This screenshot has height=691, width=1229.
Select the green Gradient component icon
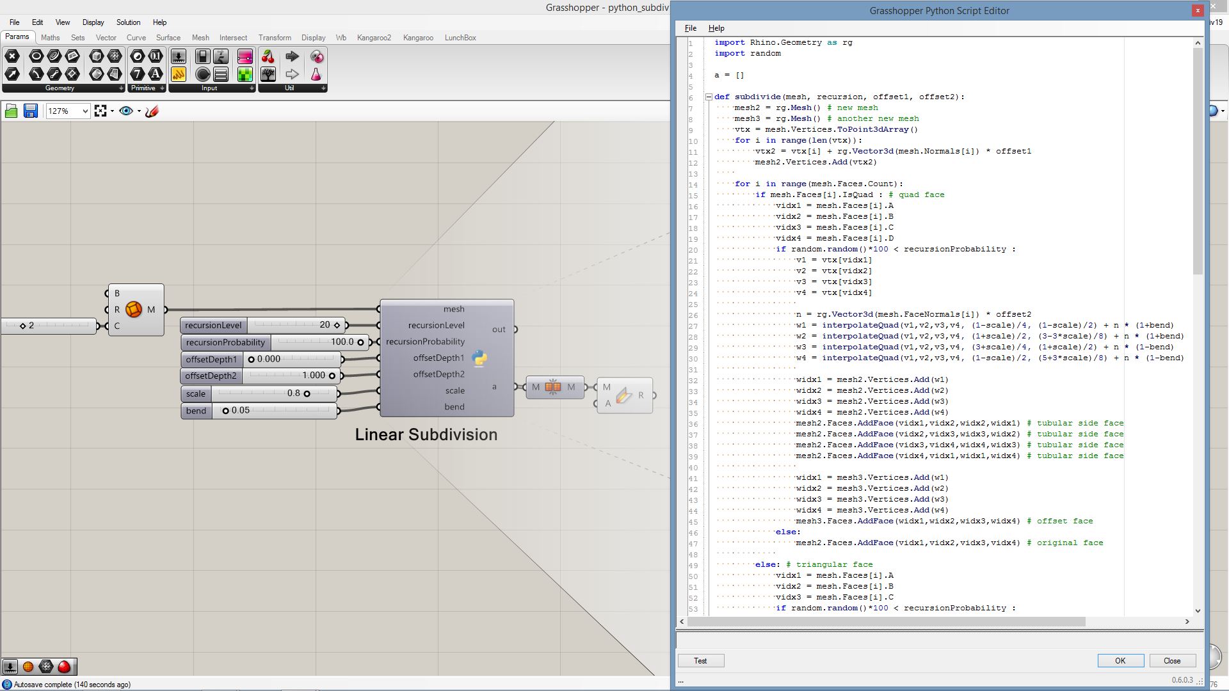pos(245,74)
